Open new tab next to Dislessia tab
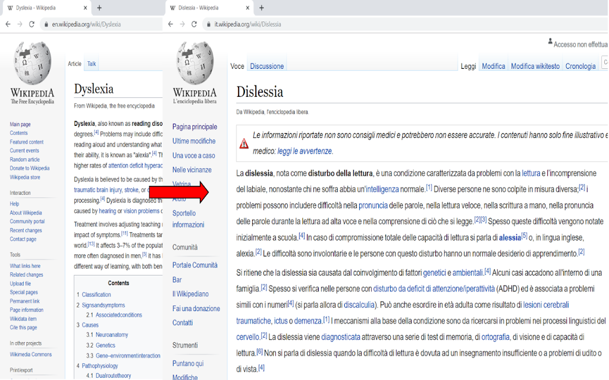 tap(262, 8)
